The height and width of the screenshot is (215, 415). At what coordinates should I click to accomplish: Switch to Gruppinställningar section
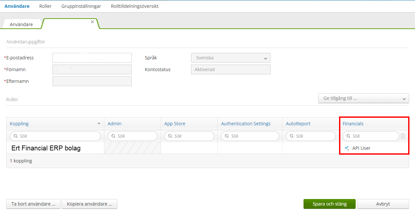click(x=81, y=6)
